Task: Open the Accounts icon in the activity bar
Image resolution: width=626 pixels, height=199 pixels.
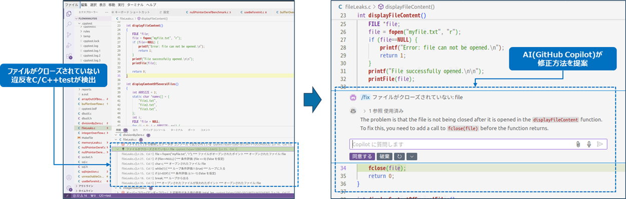Action: coord(69,177)
